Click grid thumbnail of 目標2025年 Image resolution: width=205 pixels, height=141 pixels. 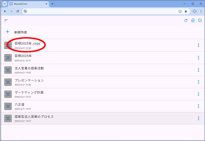click(x=8, y=58)
